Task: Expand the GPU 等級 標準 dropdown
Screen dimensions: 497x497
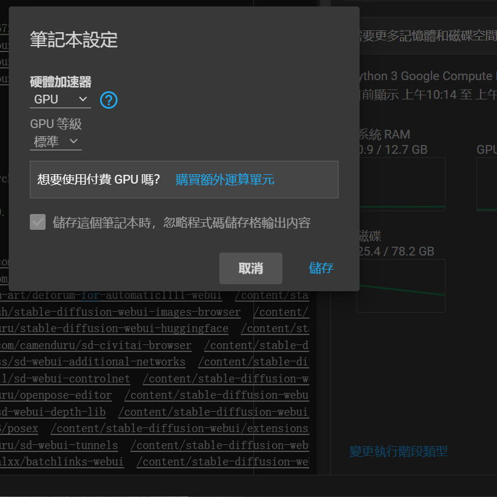Action: click(x=56, y=141)
